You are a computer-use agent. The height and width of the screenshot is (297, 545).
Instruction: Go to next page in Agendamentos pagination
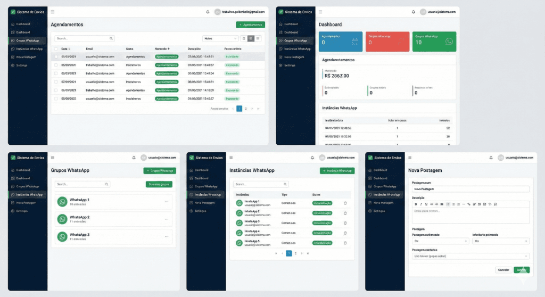click(x=252, y=109)
